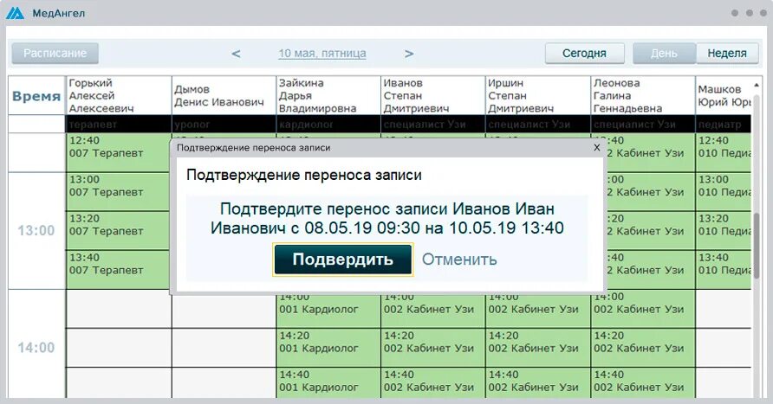Select 12:40 007 Терапевт slot

(x=119, y=152)
